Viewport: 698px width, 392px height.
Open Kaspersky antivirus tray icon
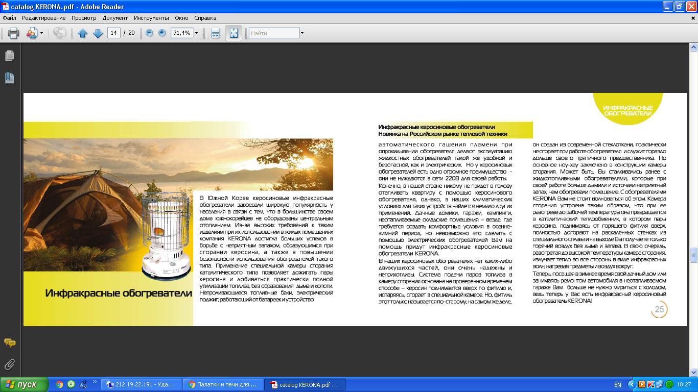[650, 384]
